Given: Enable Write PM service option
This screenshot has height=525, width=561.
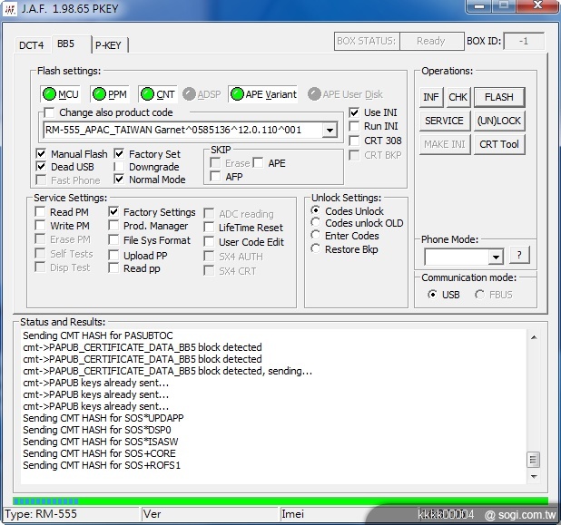Looking at the screenshot, I should click(40, 226).
